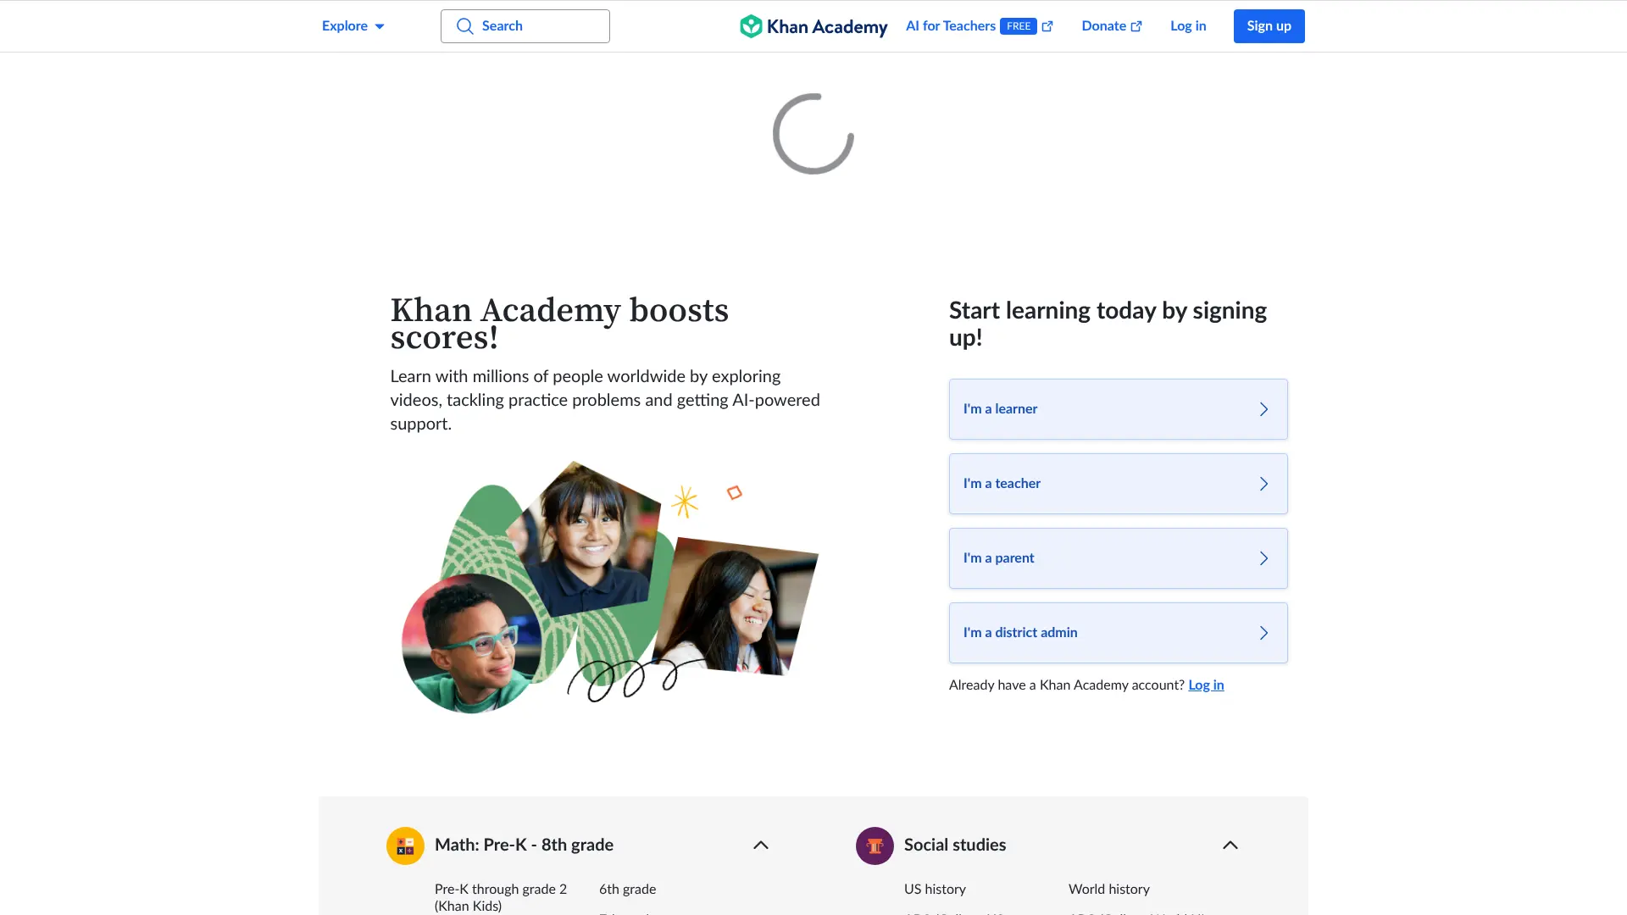Click the Khan Academy leaf logo icon

pyautogui.click(x=751, y=26)
